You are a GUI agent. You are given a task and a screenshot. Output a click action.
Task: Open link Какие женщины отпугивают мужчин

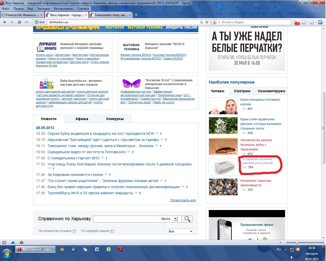(x=260, y=102)
